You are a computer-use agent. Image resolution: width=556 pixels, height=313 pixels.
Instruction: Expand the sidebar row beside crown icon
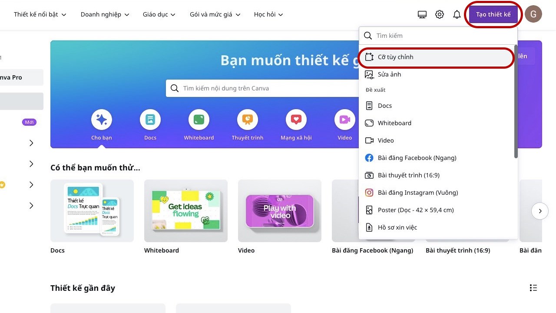point(31,185)
